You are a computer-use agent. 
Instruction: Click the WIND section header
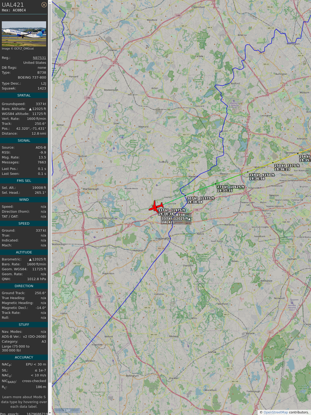click(x=24, y=200)
